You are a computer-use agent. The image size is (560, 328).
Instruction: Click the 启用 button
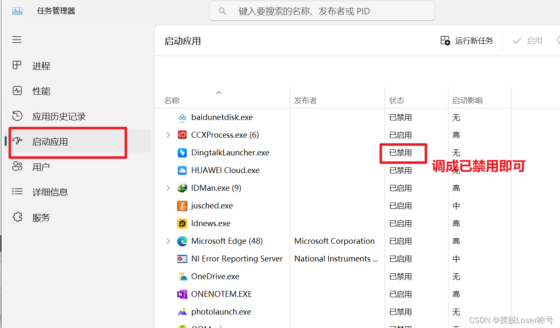pos(528,41)
